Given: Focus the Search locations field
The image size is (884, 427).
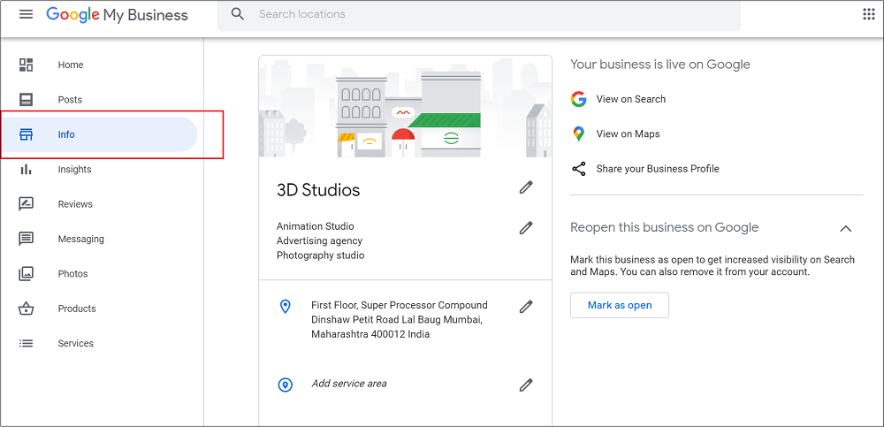Looking at the screenshot, I should tap(478, 15).
